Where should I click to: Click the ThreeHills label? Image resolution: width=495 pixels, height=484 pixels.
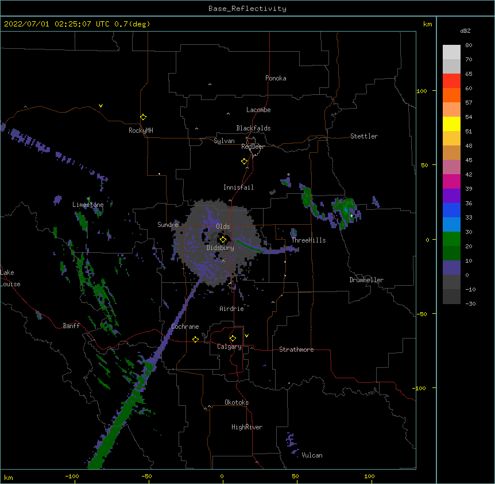point(308,240)
